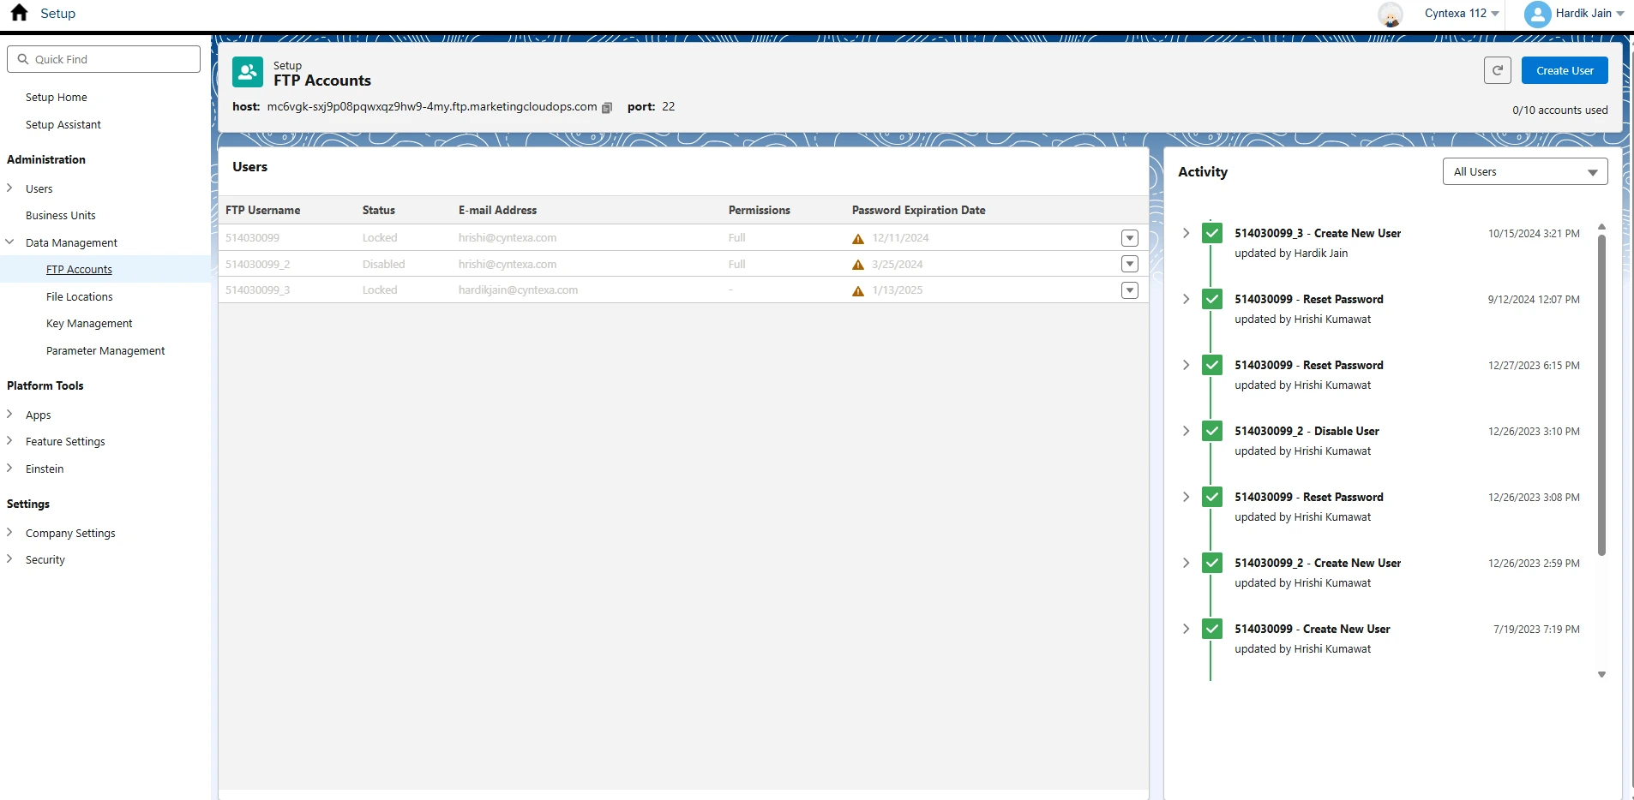Viewport: 1634px width, 800px height.
Task: Click green check icon for 514030099_3 Create New User
Action: [1211, 233]
